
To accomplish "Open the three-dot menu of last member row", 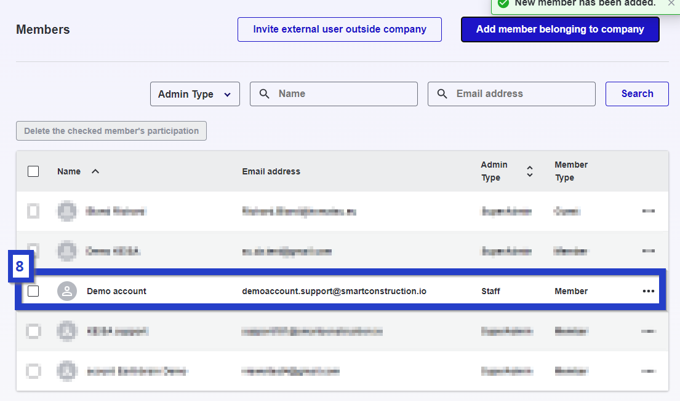I will [x=648, y=371].
